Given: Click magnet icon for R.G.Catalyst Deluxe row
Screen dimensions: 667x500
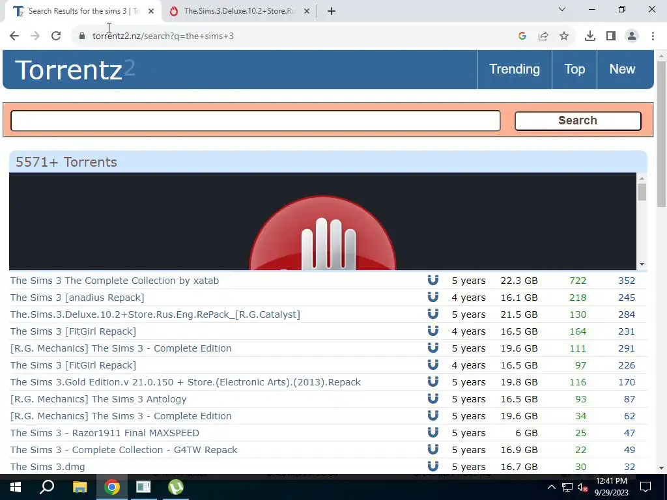Looking at the screenshot, I should [433, 314].
